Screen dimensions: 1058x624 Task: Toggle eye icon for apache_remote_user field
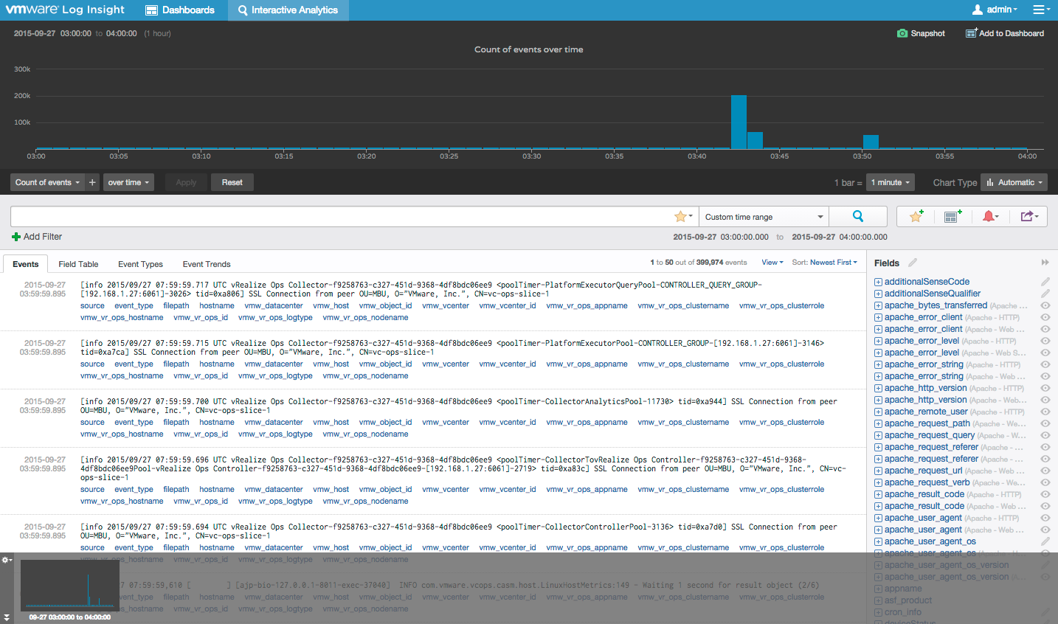[1045, 412]
